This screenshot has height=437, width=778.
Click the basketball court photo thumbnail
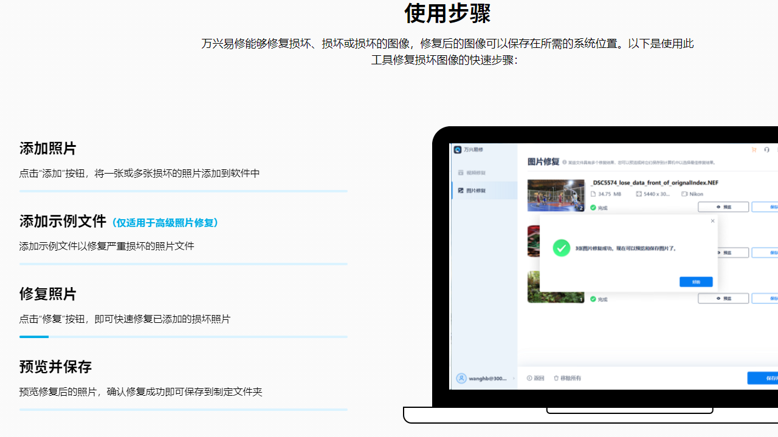pyautogui.click(x=555, y=195)
